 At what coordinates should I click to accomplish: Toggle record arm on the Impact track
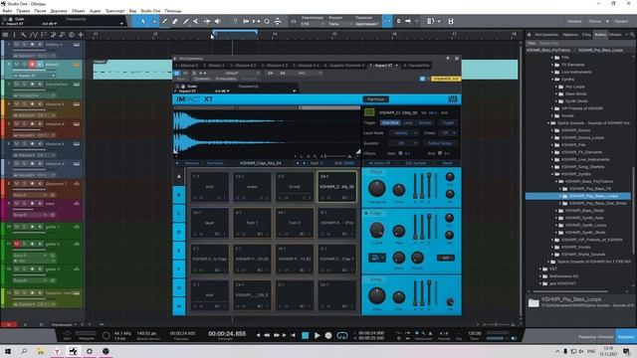point(32,65)
